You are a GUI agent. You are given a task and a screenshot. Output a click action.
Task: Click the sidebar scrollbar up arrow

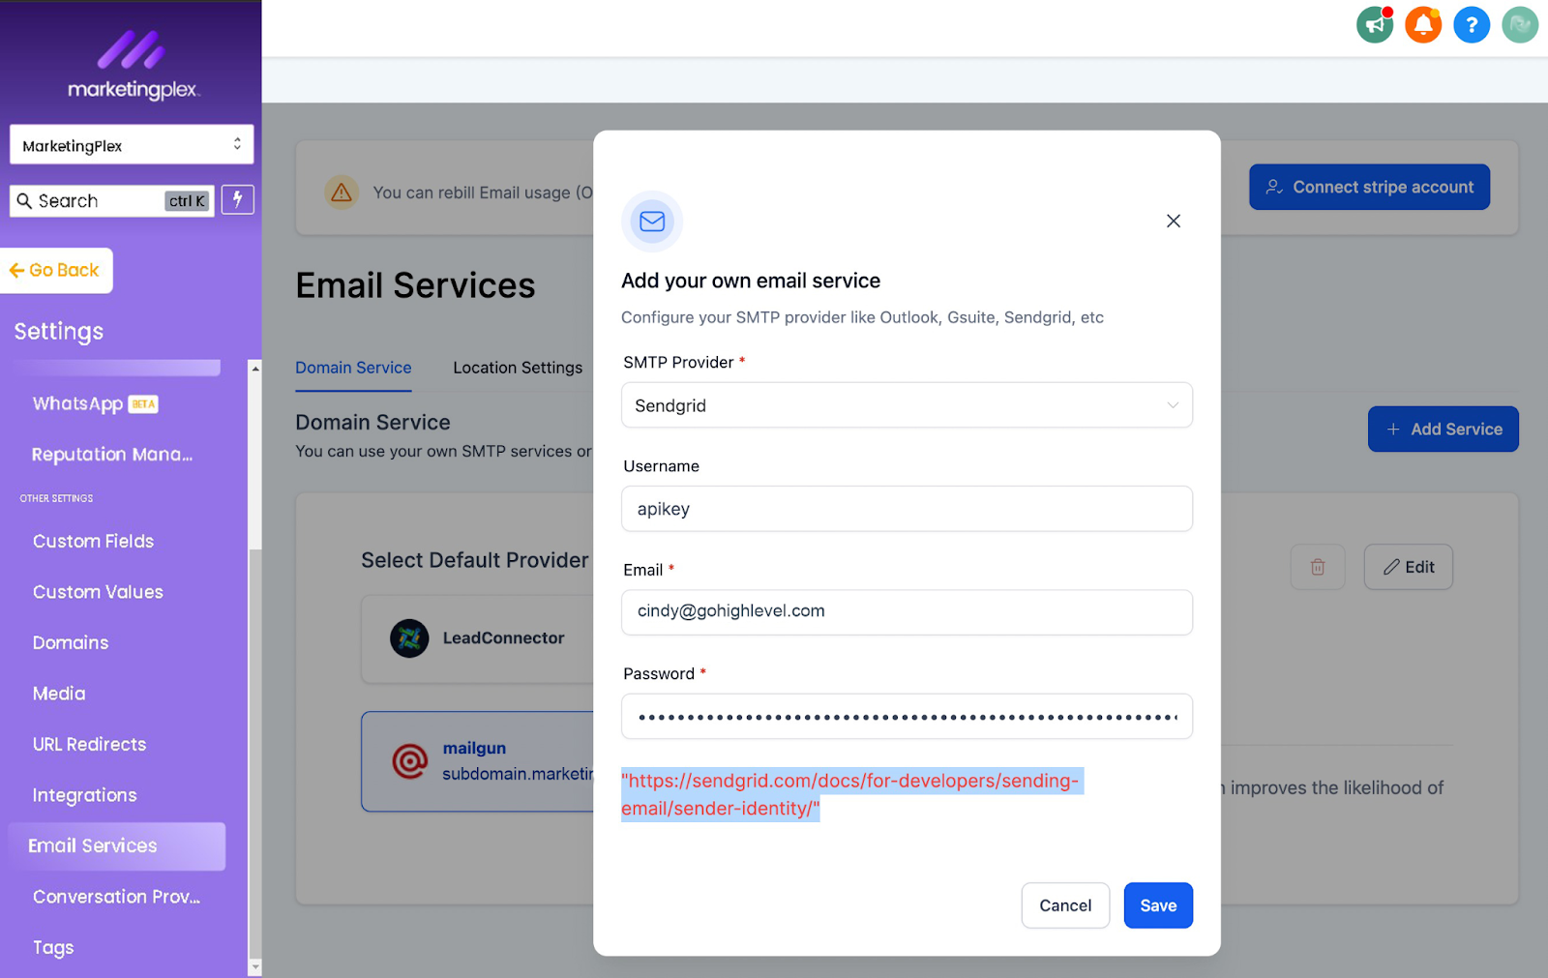click(255, 369)
